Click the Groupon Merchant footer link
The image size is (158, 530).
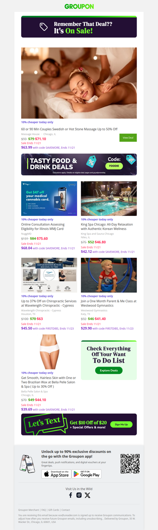[29, 510]
